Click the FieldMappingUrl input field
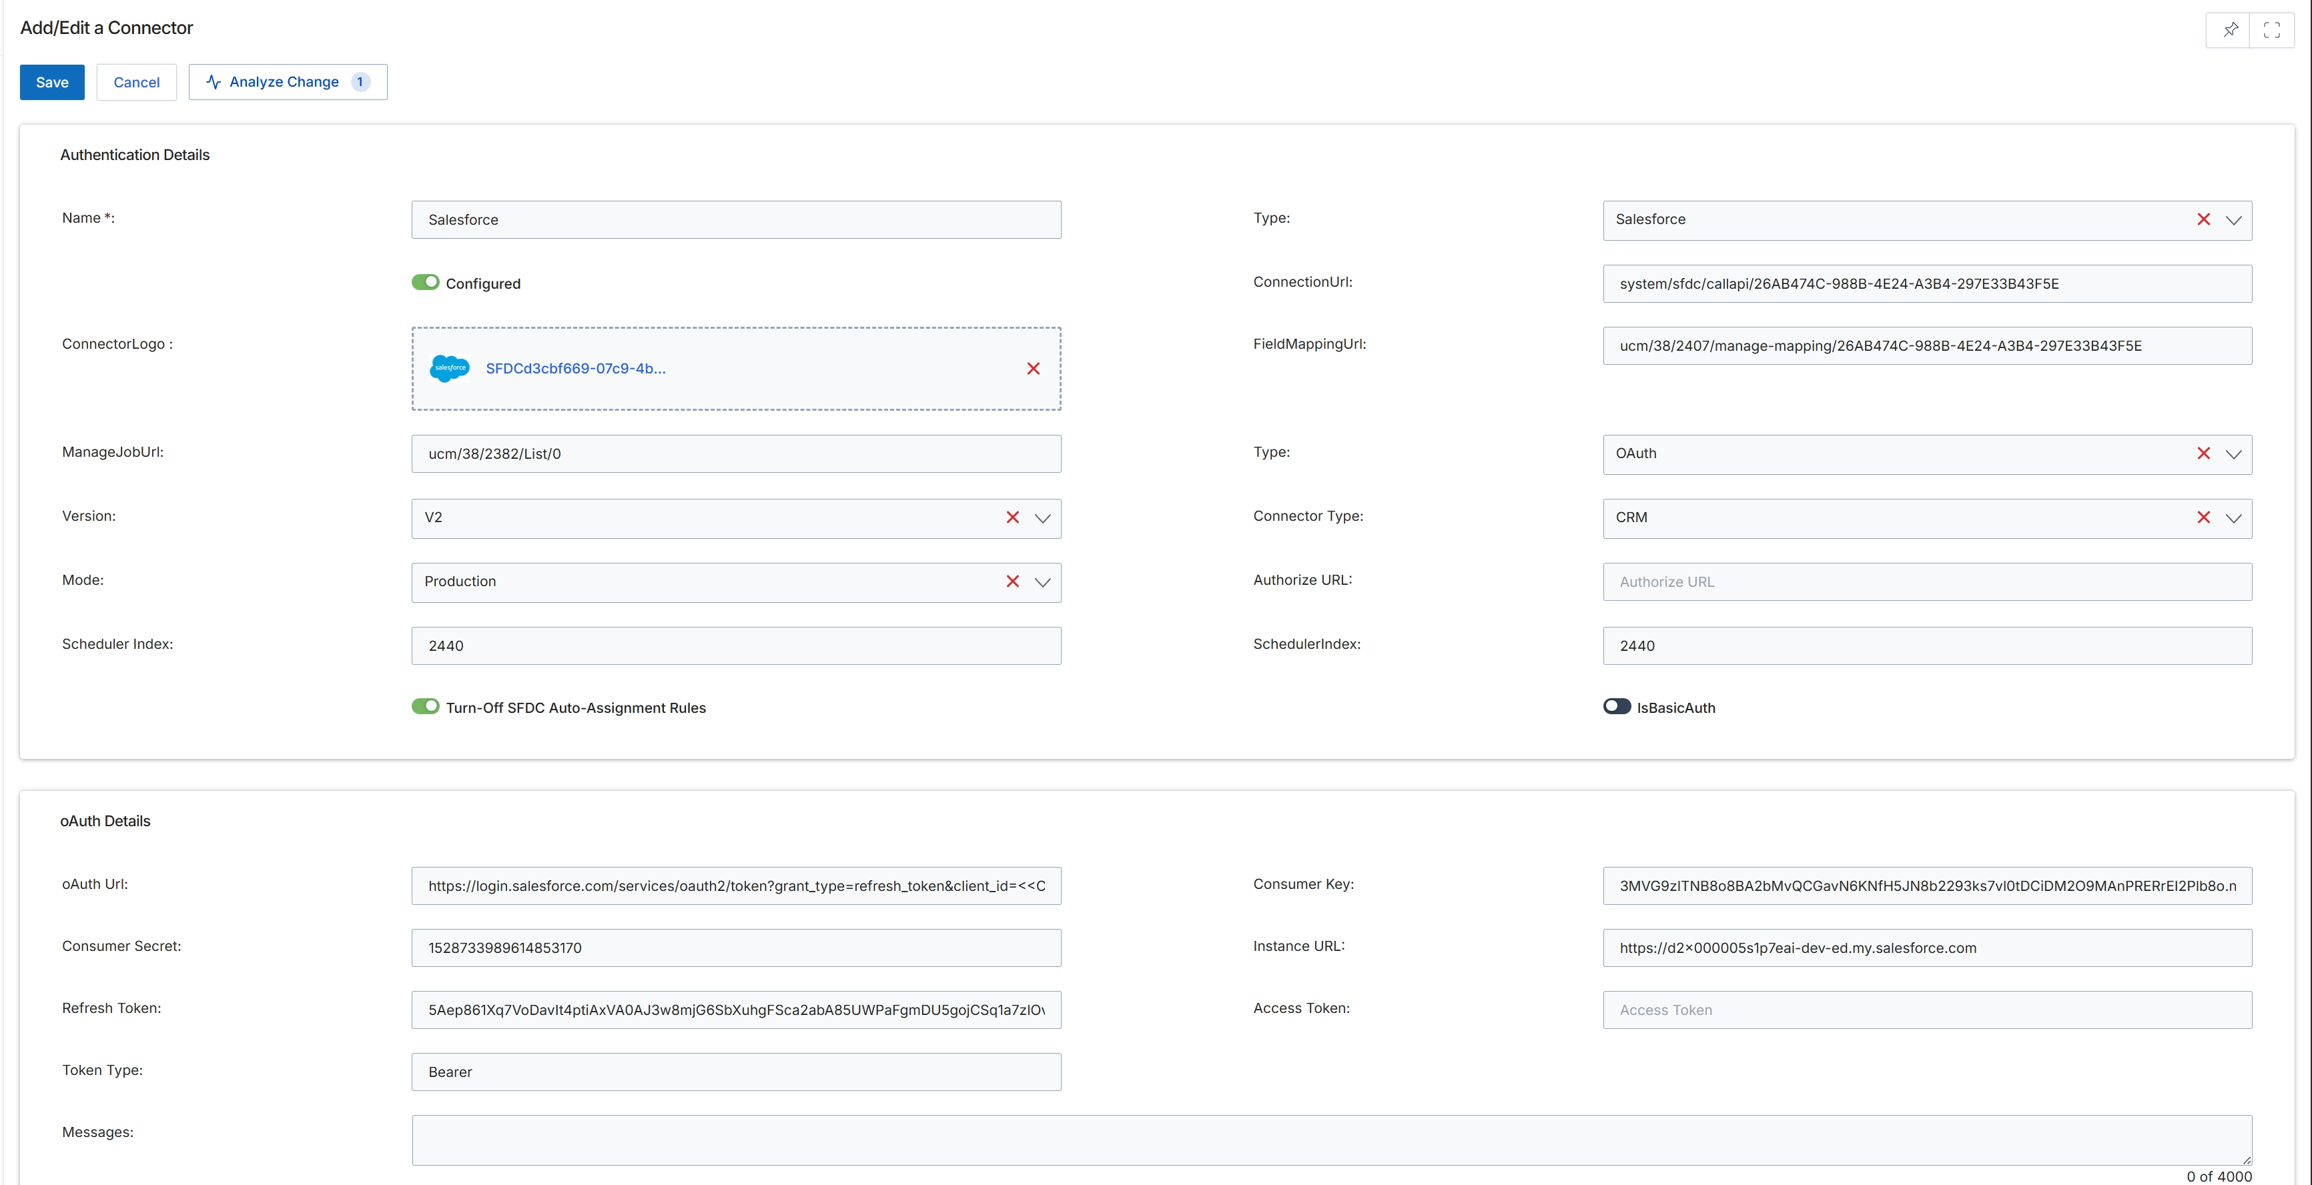 pyautogui.click(x=1927, y=346)
